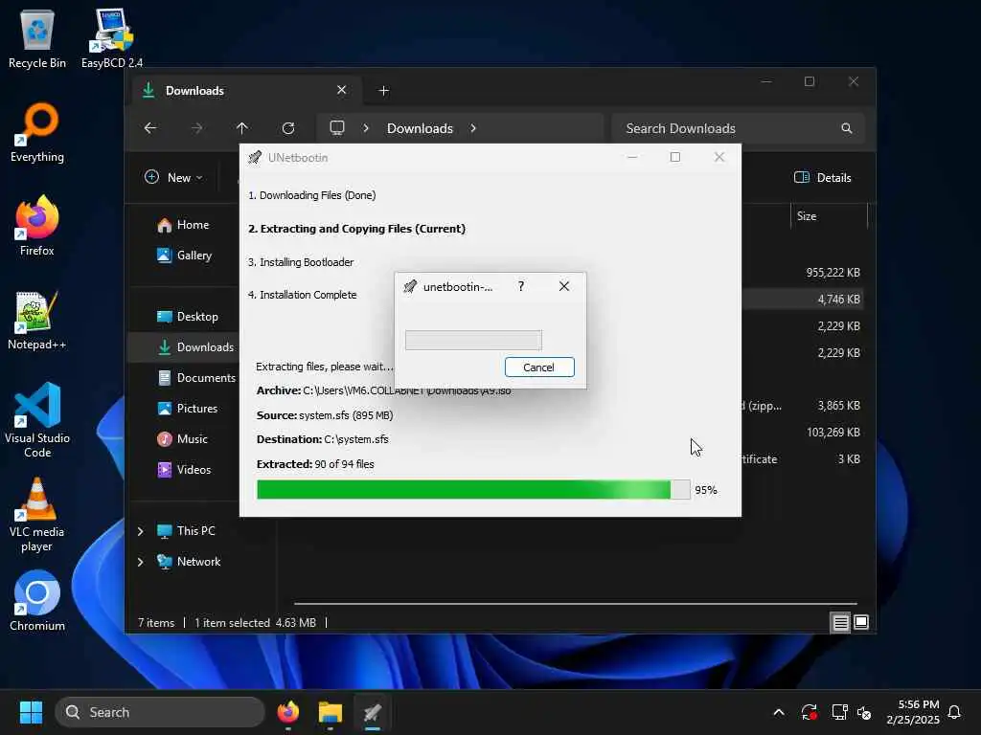Image resolution: width=981 pixels, height=735 pixels.
Task: Switch to large thumbnails view in status bar
Action: (861, 622)
